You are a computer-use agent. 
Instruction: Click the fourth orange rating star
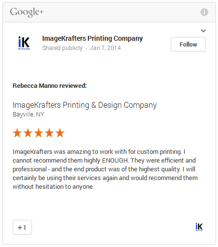(x=50, y=133)
